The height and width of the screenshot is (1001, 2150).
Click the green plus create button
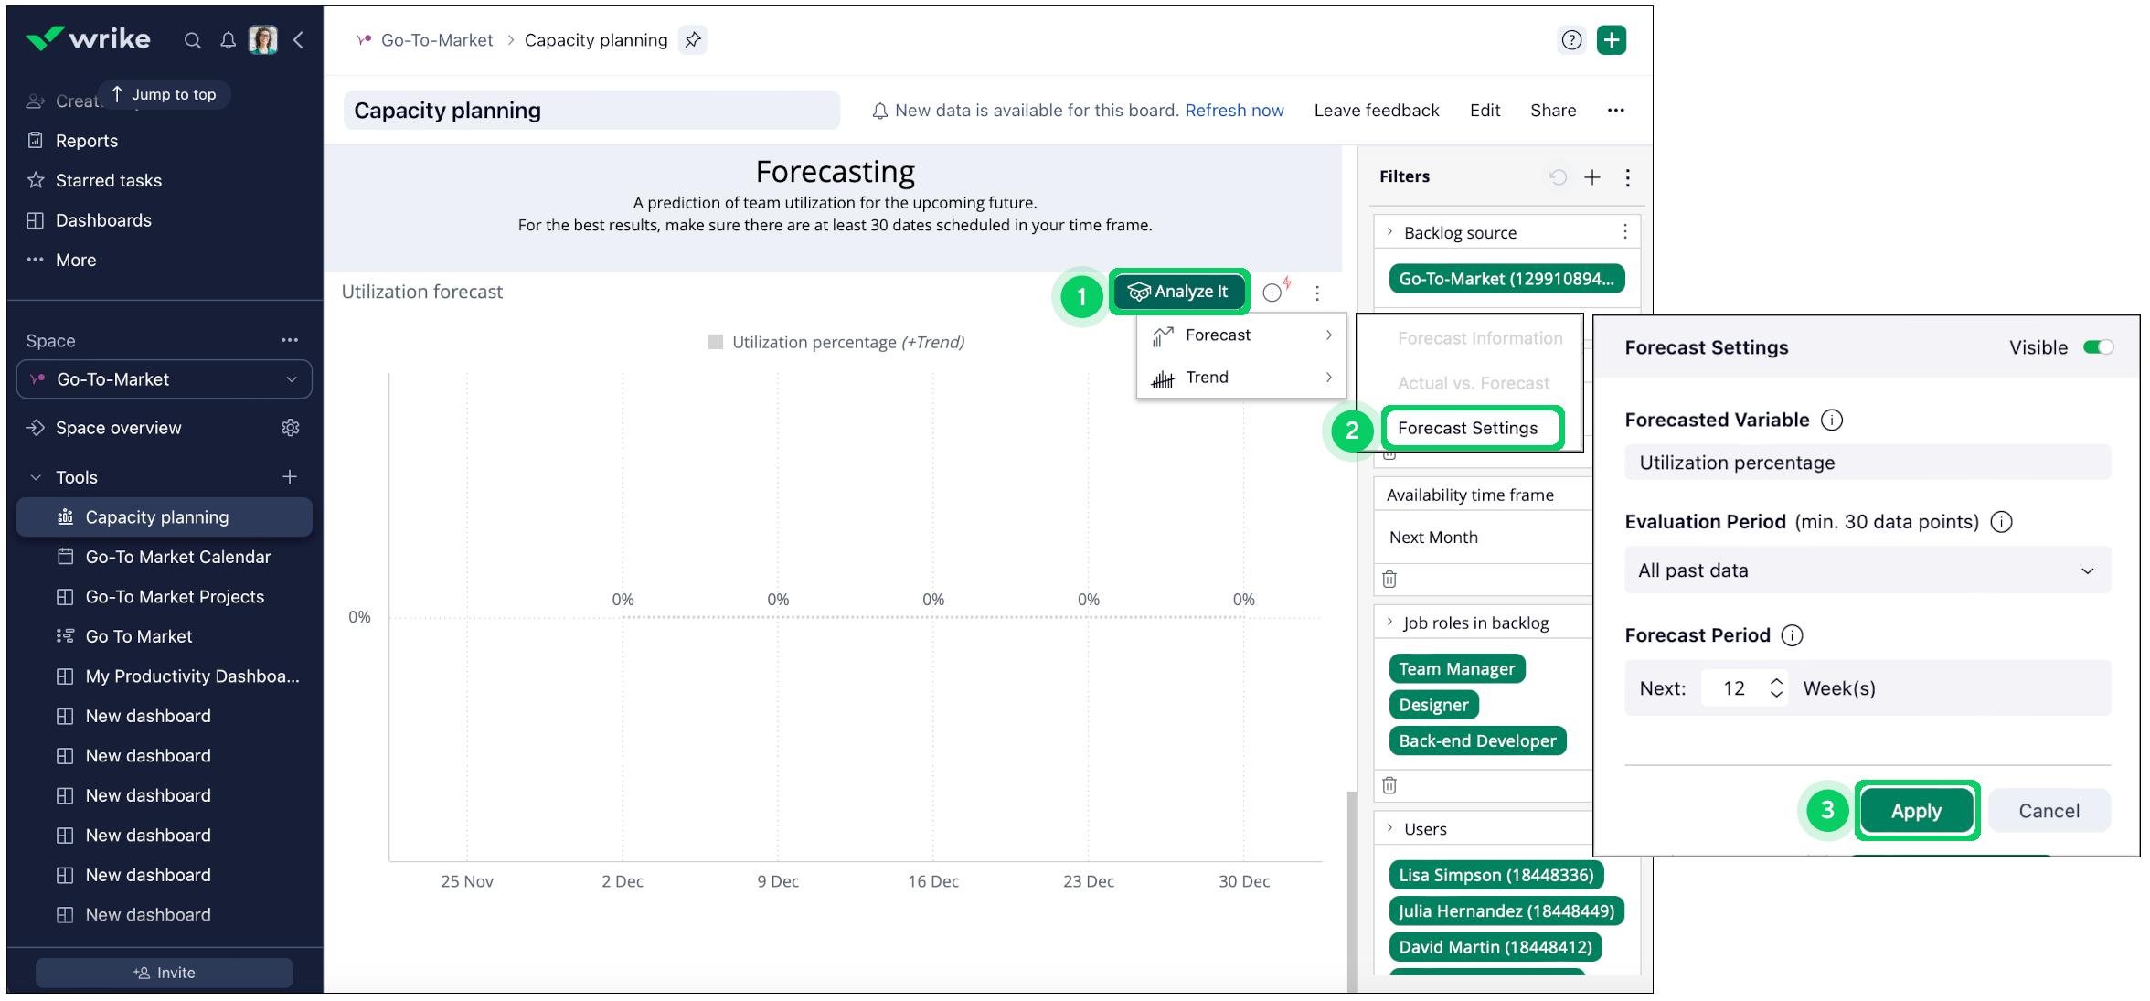point(1612,40)
